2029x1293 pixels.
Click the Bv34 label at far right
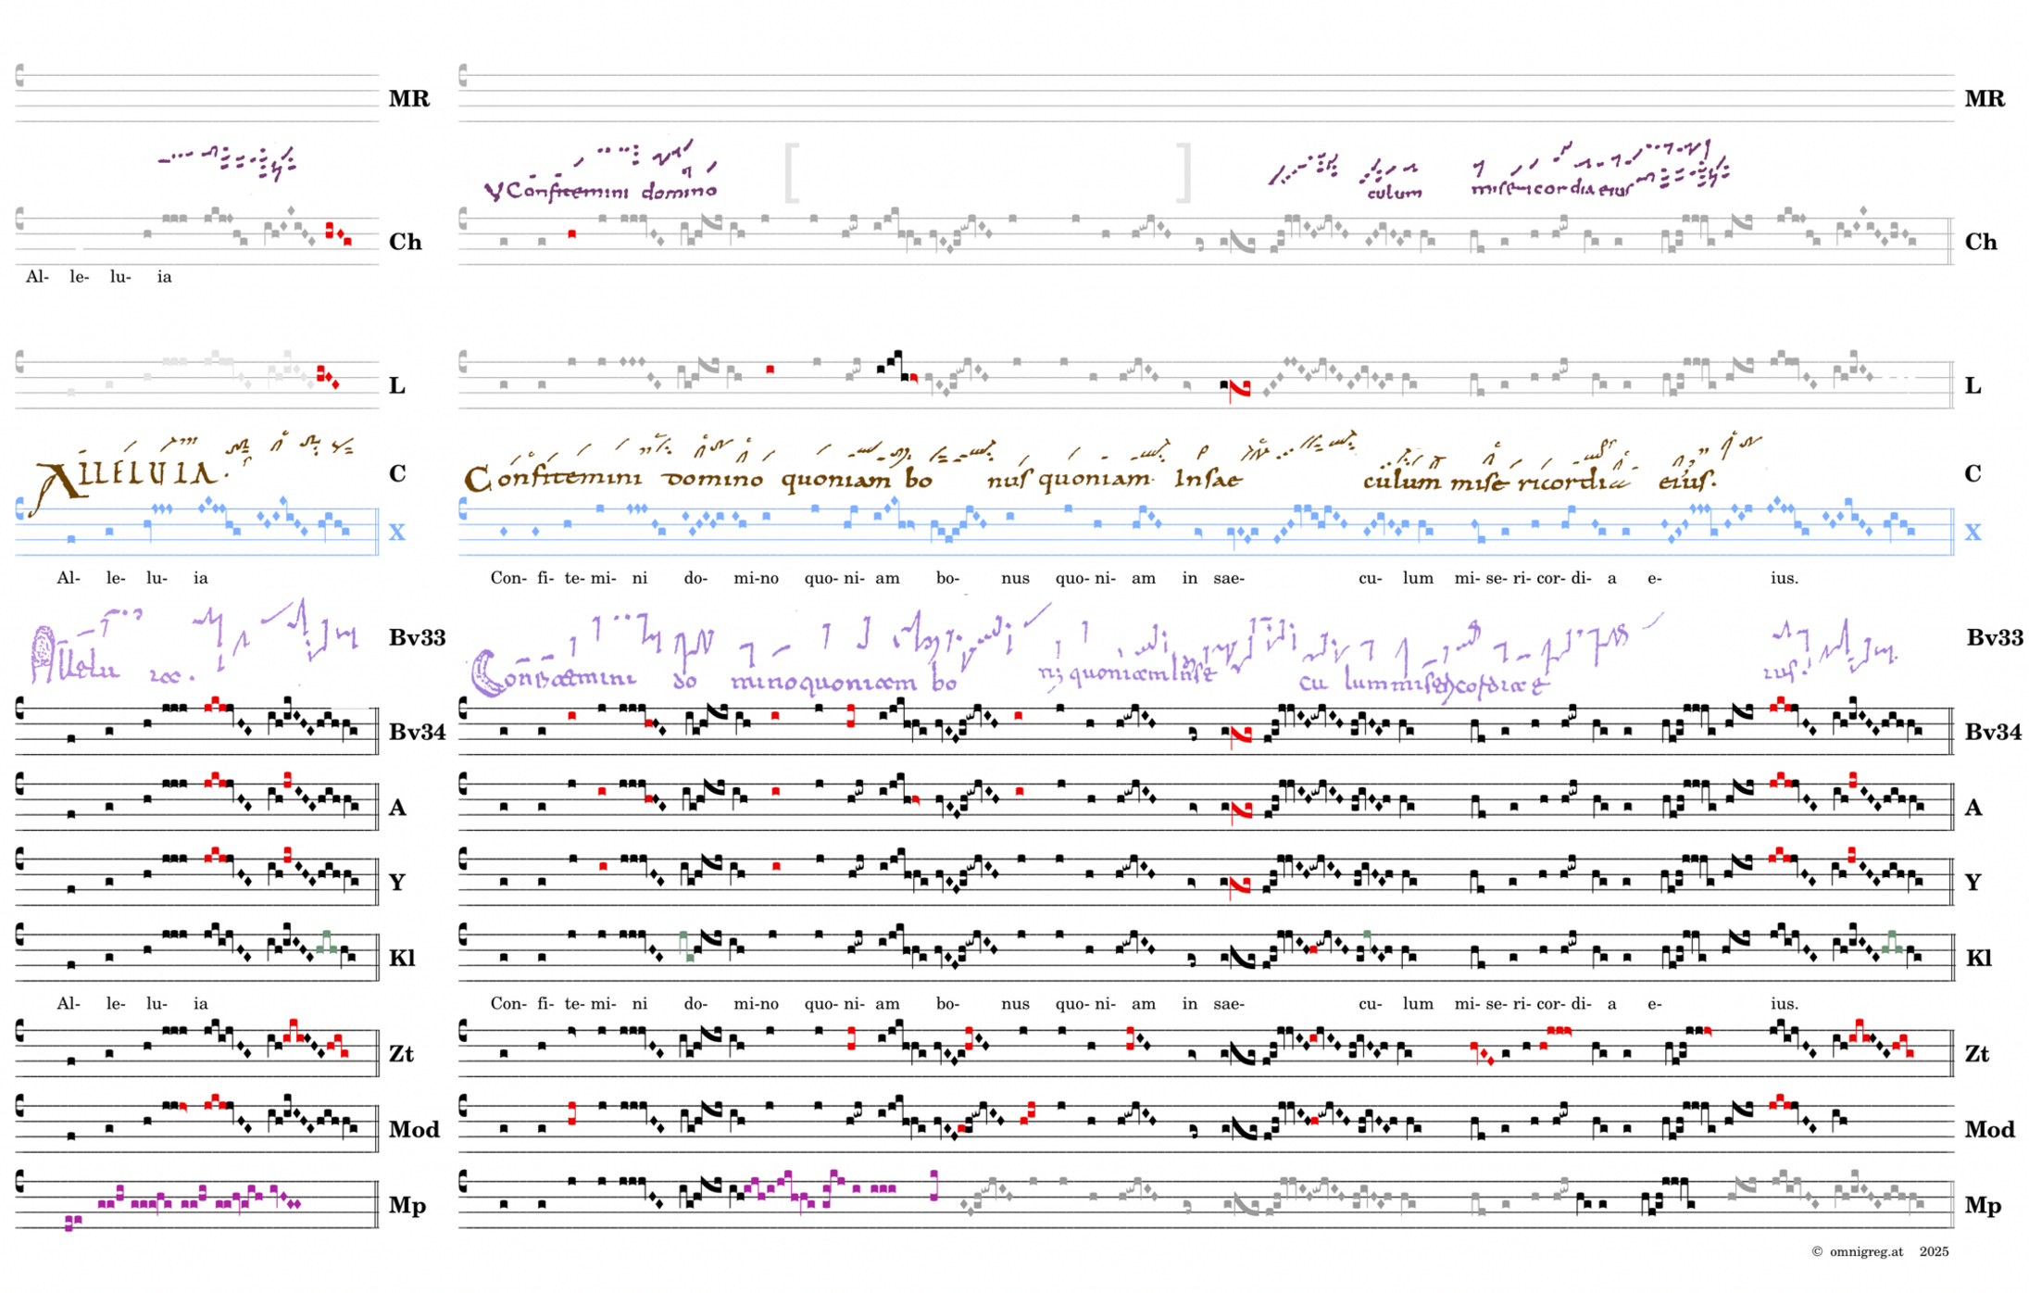coord(1993,733)
